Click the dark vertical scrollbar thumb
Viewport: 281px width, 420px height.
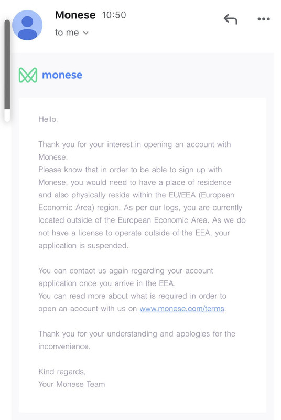(x=7, y=64)
